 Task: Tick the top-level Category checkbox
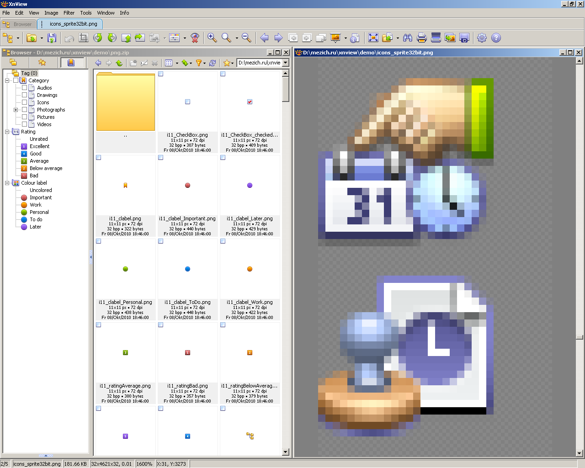(16, 80)
